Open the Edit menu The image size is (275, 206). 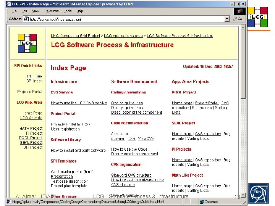click(24, 11)
